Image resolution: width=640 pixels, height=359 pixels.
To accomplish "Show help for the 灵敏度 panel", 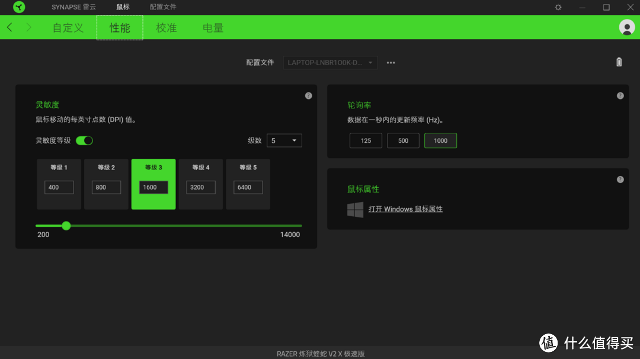I will [309, 96].
